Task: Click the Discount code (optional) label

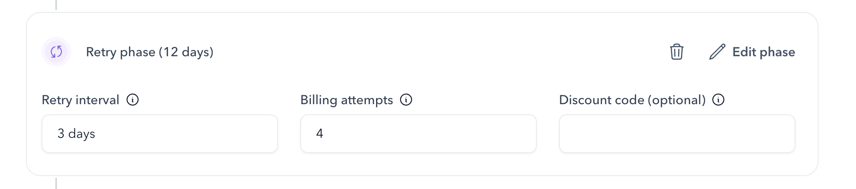Action: [632, 100]
